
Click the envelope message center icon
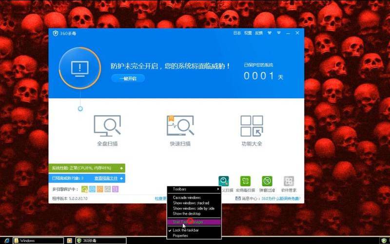pyautogui.click(x=238, y=199)
